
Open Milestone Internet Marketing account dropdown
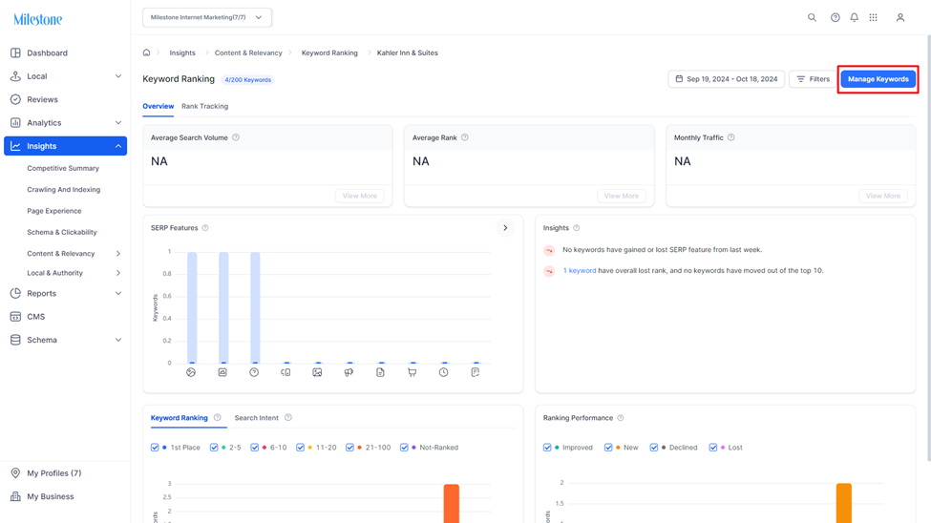click(x=206, y=17)
